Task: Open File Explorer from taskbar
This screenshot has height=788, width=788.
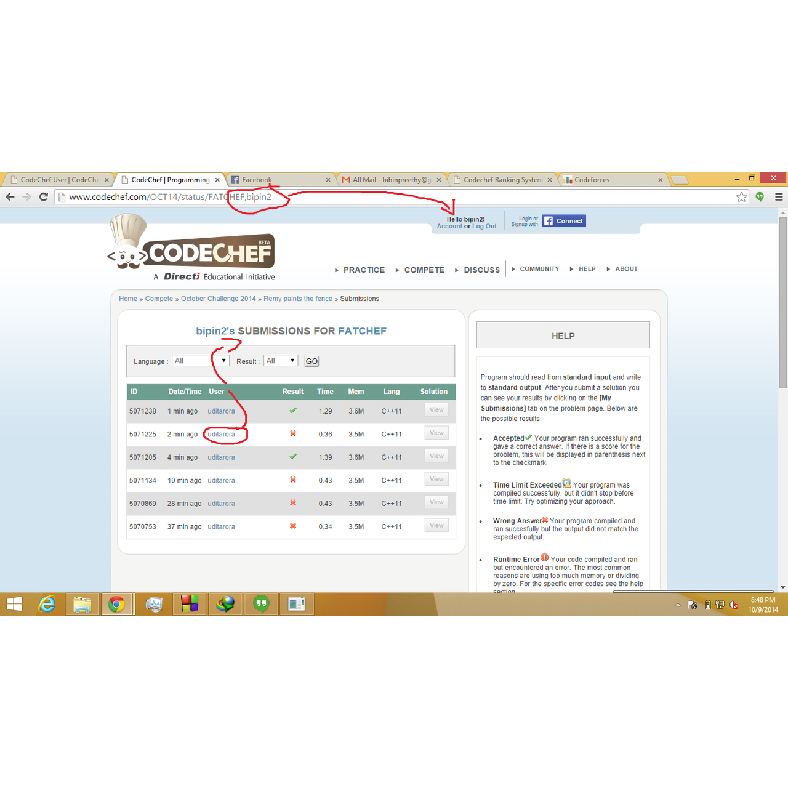Action: pos(82,604)
